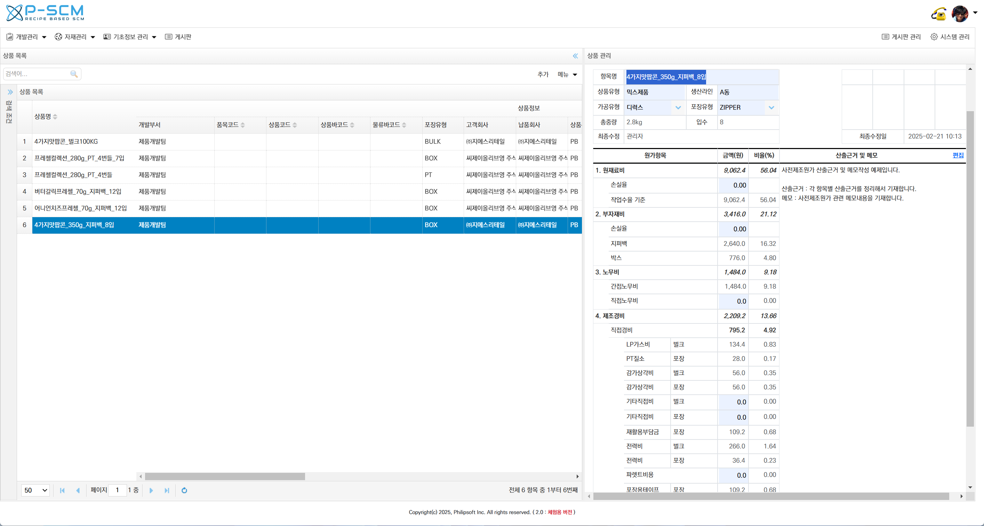Go to next page
Viewport: 984px width, 526px height.
(x=151, y=491)
